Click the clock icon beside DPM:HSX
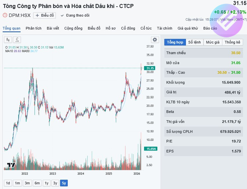Screen dimensions: 247x189 [x=5, y=15]
